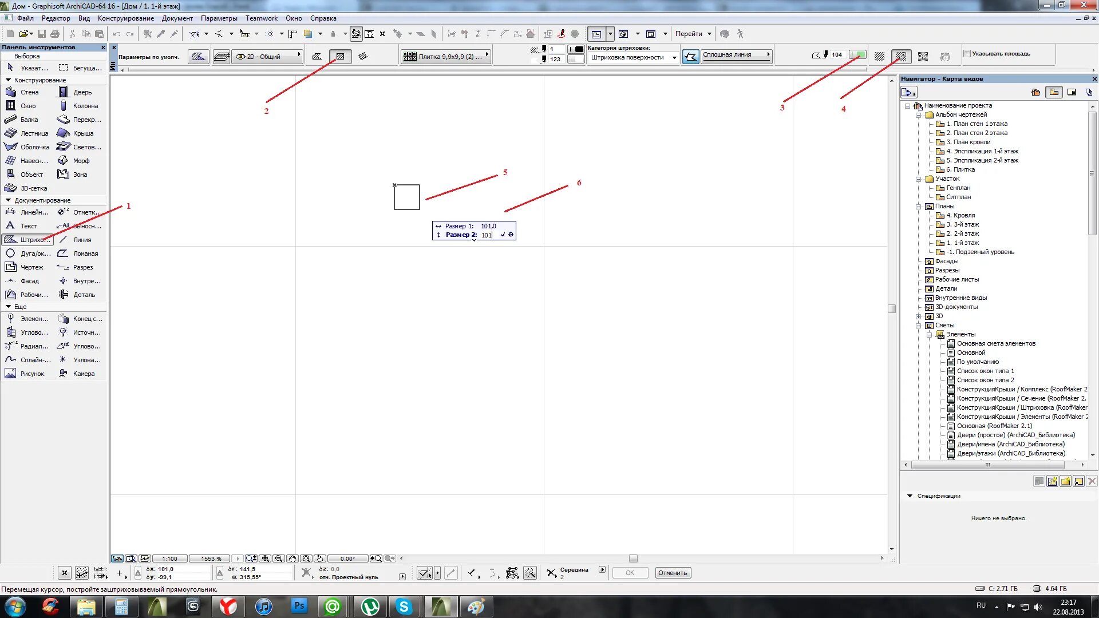Click the Размер 2 input field

click(x=487, y=235)
